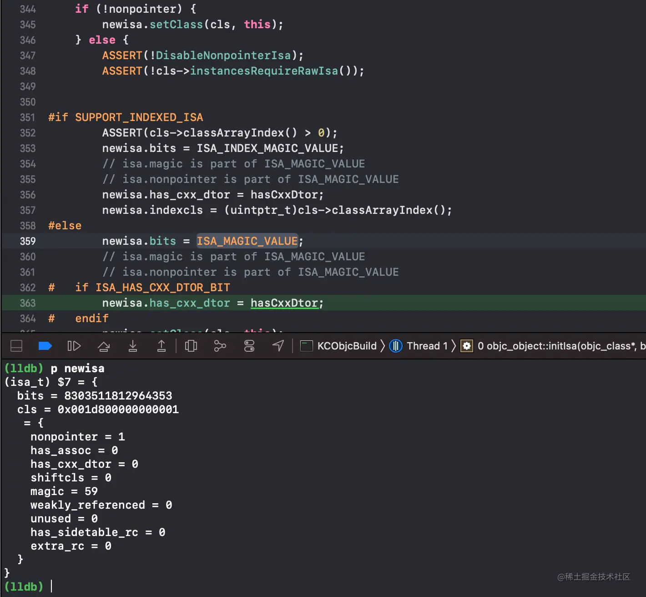Deactivate breakpoints with the blue breakpoint icon
Image resolution: width=646 pixels, height=597 pixels.
(45, 346)
